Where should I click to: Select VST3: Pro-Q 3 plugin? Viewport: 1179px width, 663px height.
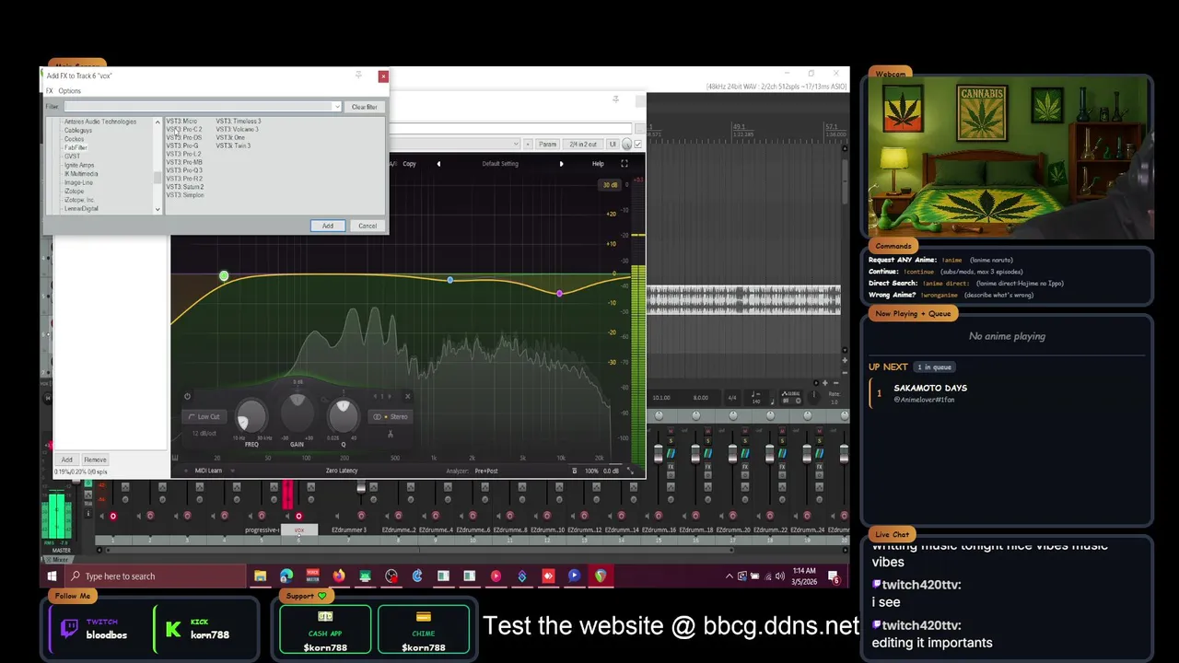(x=184, y=170)
